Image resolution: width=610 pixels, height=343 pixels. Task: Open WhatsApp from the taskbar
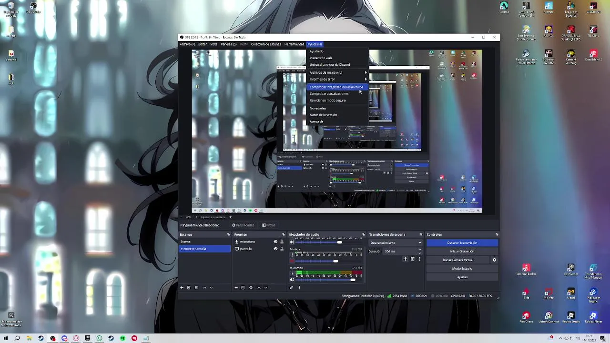tap(99, 339)
